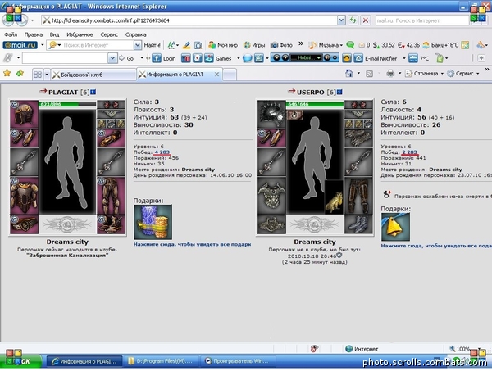Open PLAGIAT's info icon next to name
Viewport: 492px width, 371px height.
[93, 92]
